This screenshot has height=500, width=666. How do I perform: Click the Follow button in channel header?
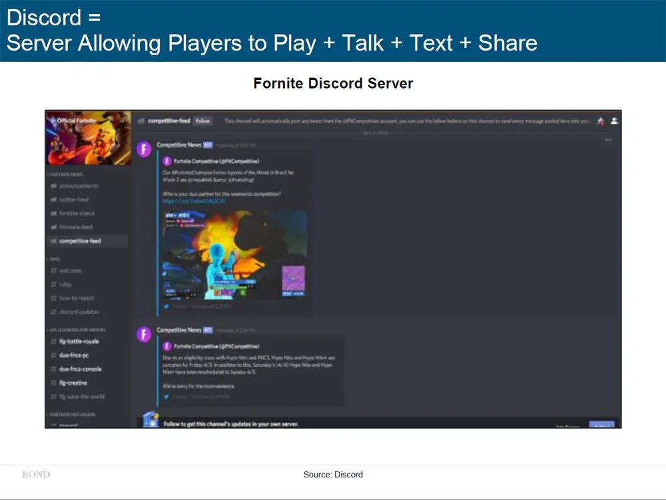[x=202, y=121]
